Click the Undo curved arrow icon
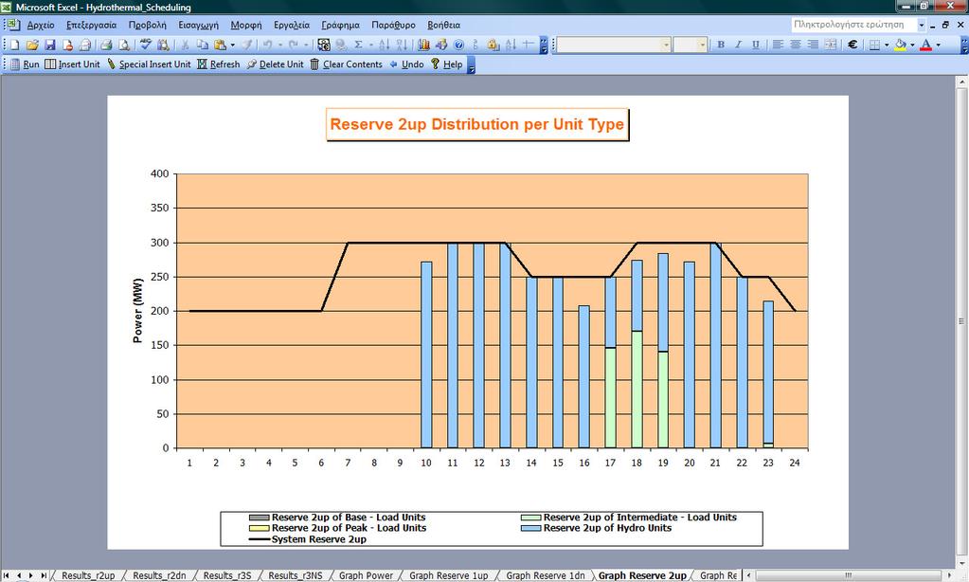Screen dimensions: 969x582 (x=267, y=45)
